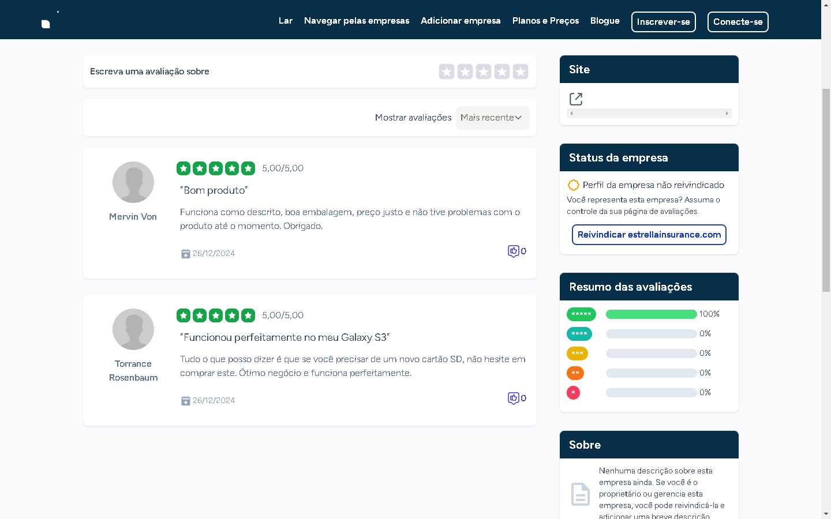Open the external website link icon
This screenshot has width=831, height=519.
(x=575, y=99)
